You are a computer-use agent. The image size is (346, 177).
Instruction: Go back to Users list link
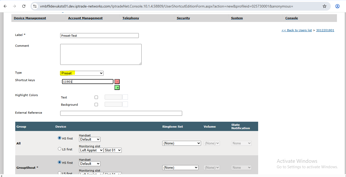(297, 30)
